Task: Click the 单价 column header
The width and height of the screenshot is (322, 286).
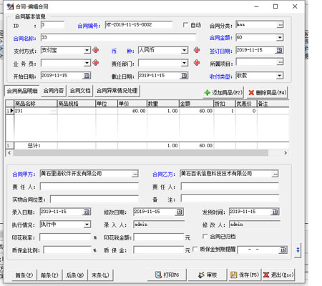Action: click(x=132, y=104)
